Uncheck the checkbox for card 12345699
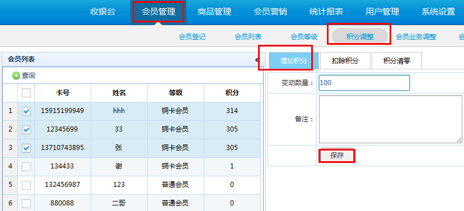Viewport: 464px width, 211px height. click(x=26, y=130)
